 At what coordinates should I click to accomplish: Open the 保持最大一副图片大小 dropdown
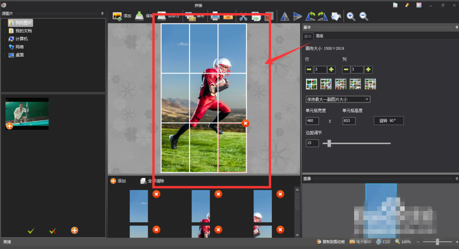coord(338,99)
